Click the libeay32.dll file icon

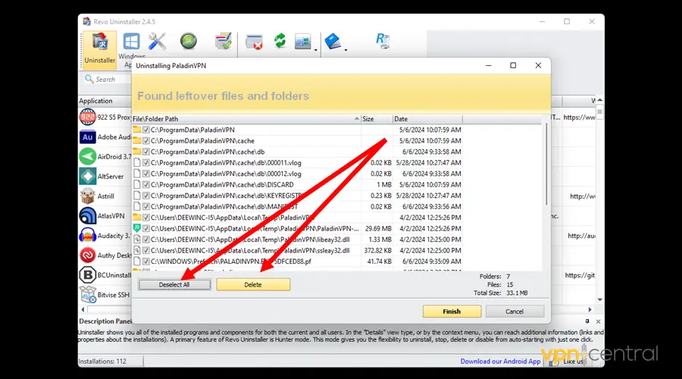[x=137, y=240]
